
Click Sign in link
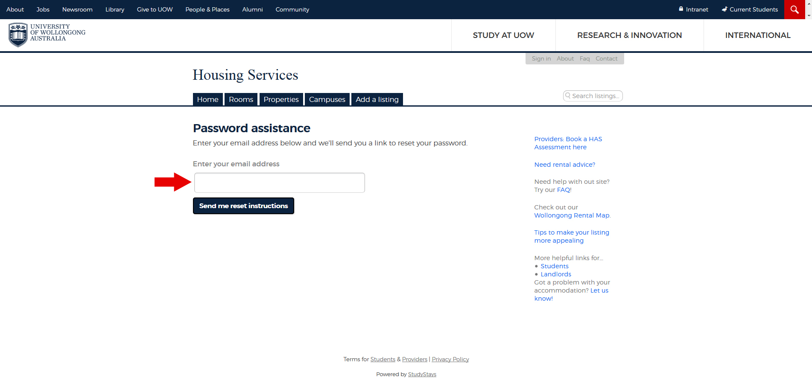coord(541,58)
